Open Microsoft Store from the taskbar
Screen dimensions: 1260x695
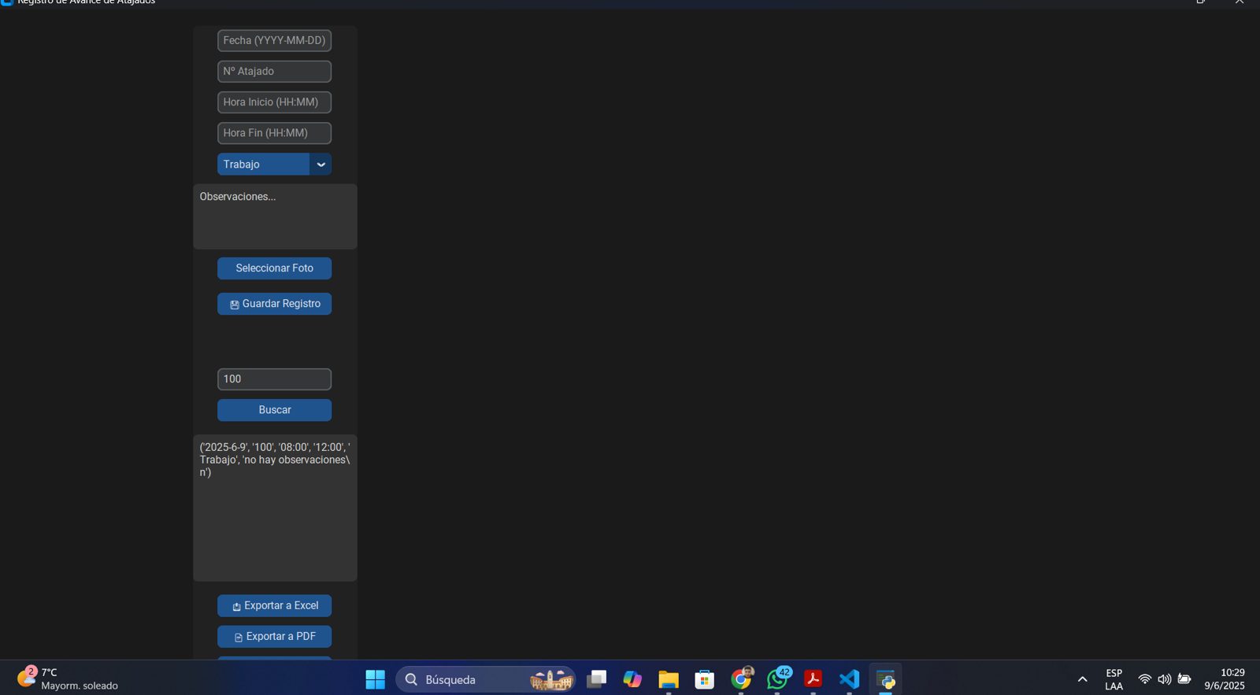(705, 679)
